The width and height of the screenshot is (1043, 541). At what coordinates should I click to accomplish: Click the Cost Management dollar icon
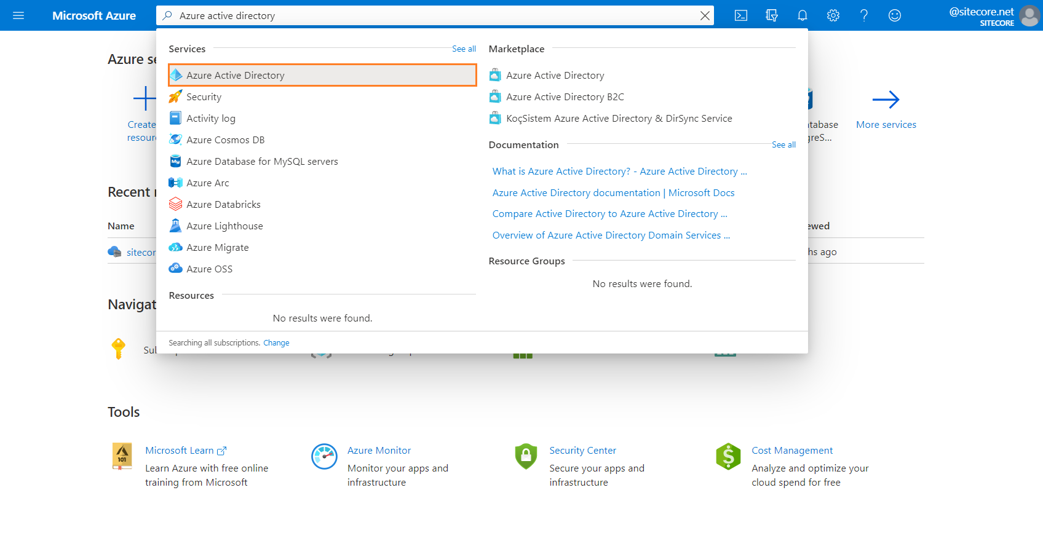[x=728, y=456]
